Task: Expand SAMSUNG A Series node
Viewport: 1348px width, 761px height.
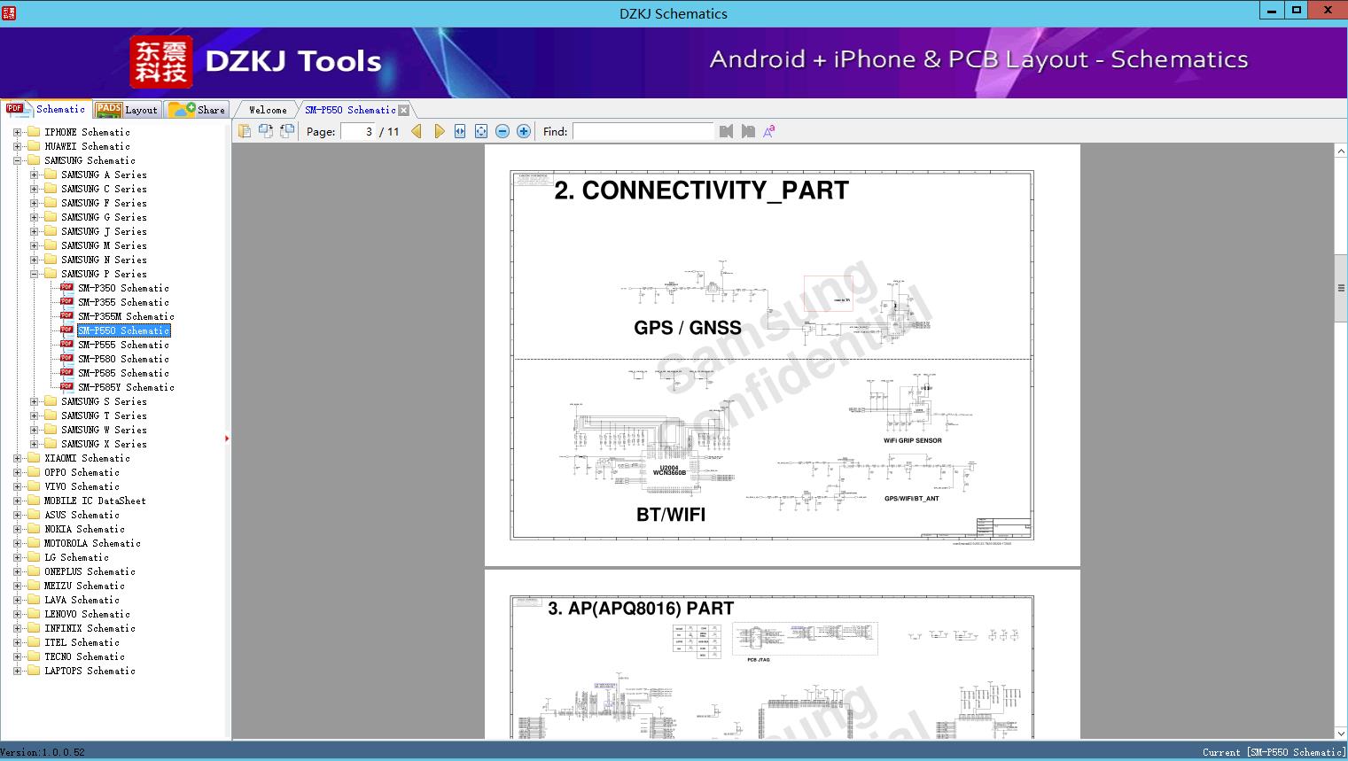Action: [34, 175]
